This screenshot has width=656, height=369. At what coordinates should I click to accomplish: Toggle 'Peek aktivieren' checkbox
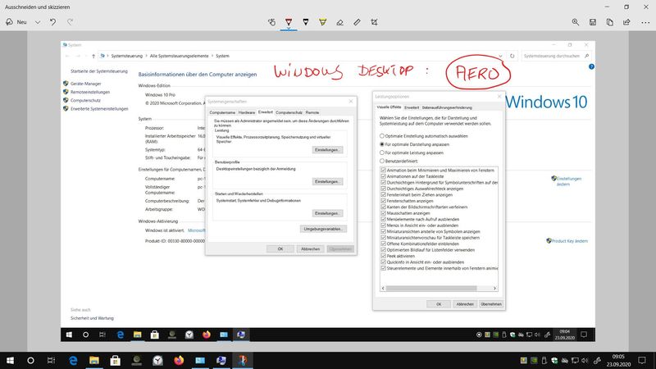pyautogui.click(x=383, y=256)
